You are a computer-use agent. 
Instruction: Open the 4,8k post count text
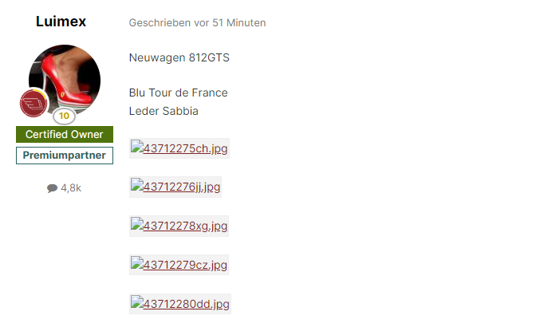(x=71, y=188)
